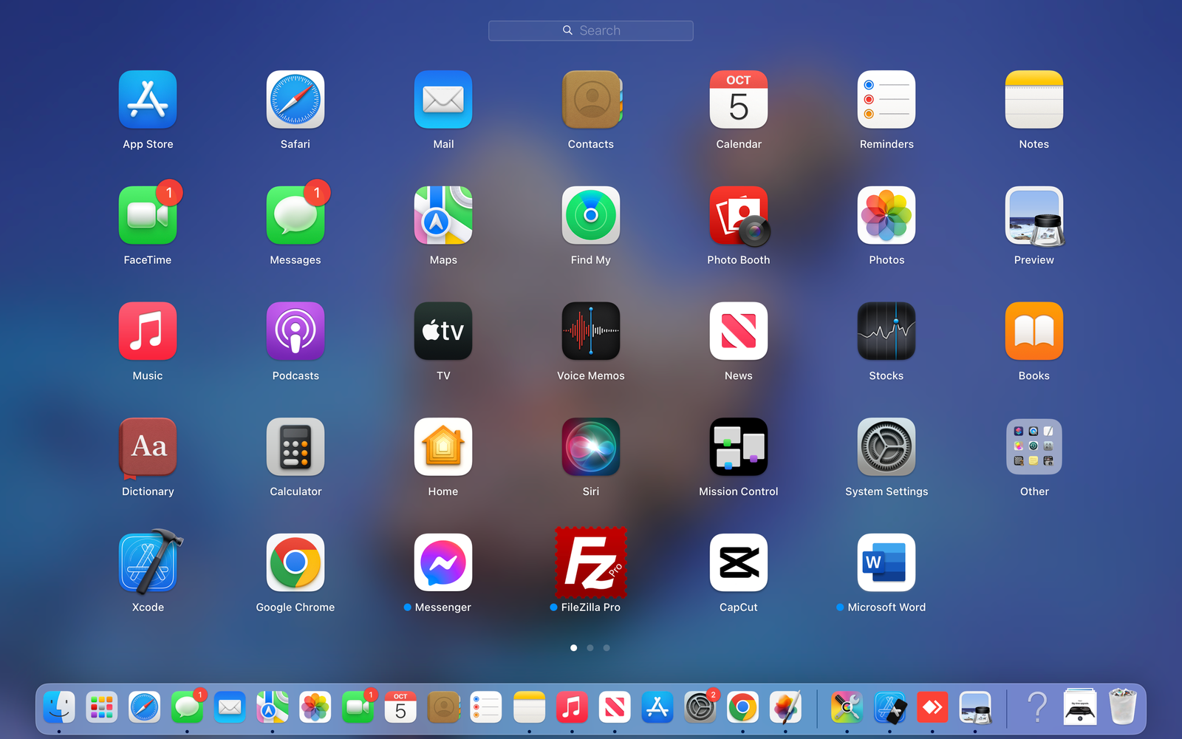Open FileZilla Pro

click(x=591, y=562)
